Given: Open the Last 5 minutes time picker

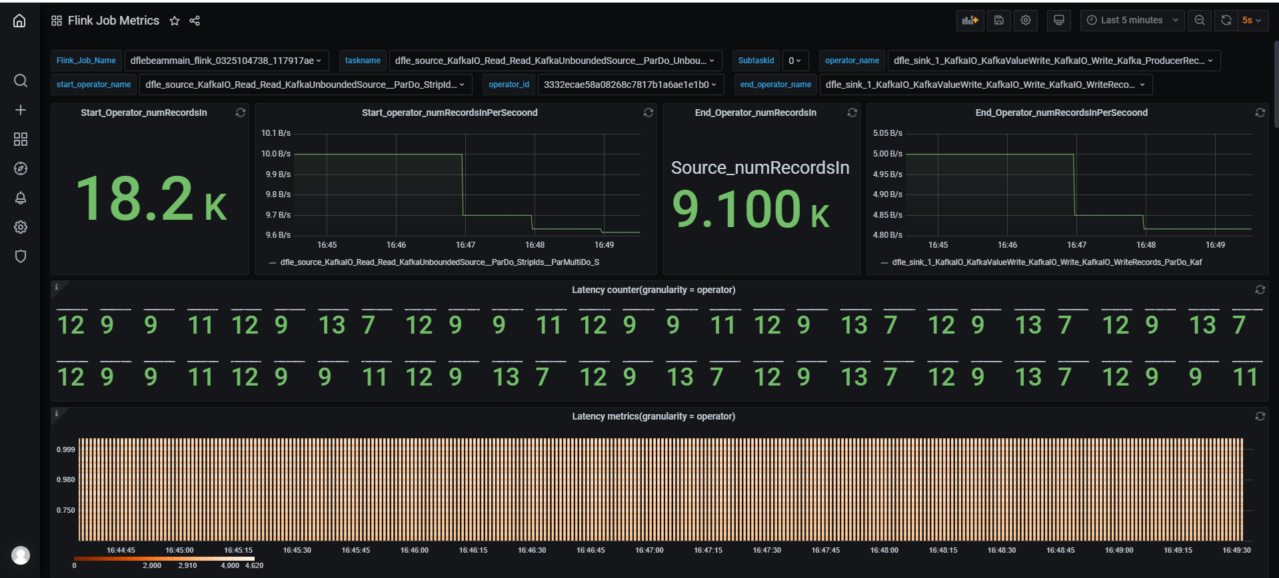Looking at the screenshot, I should coord(1132,21).
